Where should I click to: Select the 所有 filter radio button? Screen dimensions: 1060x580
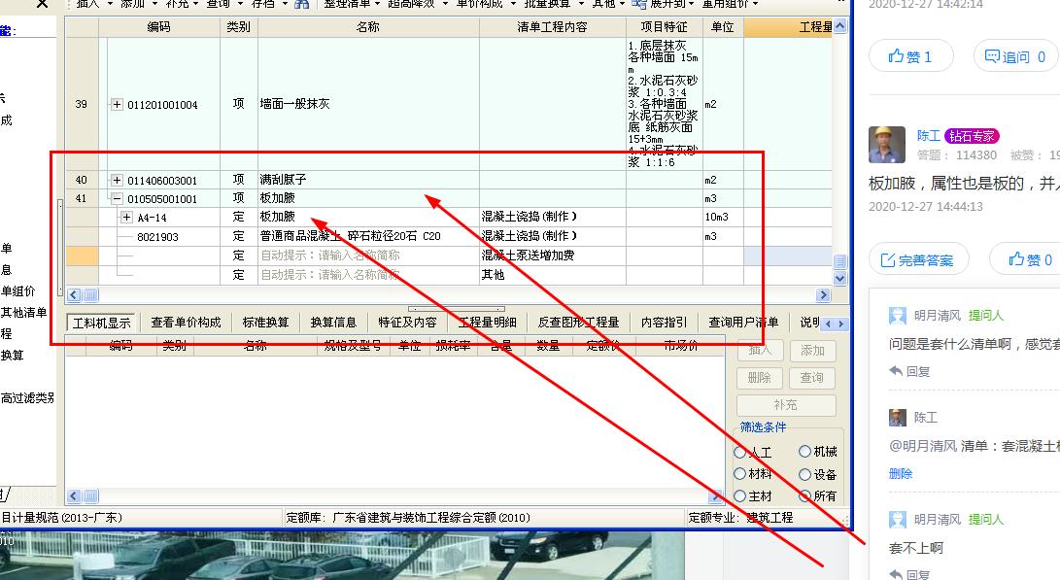point(804,495)
